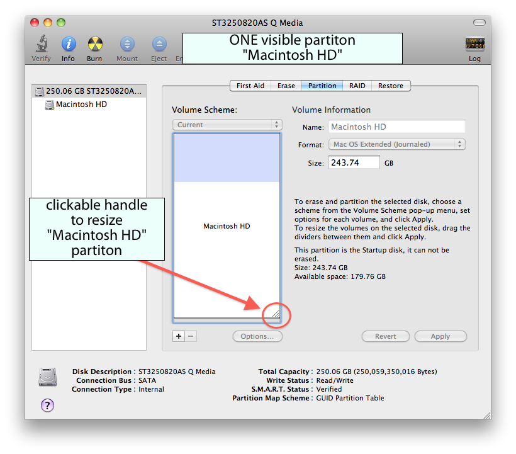
Task: Switch to the First Aid tab
Action: pos(250,86)
